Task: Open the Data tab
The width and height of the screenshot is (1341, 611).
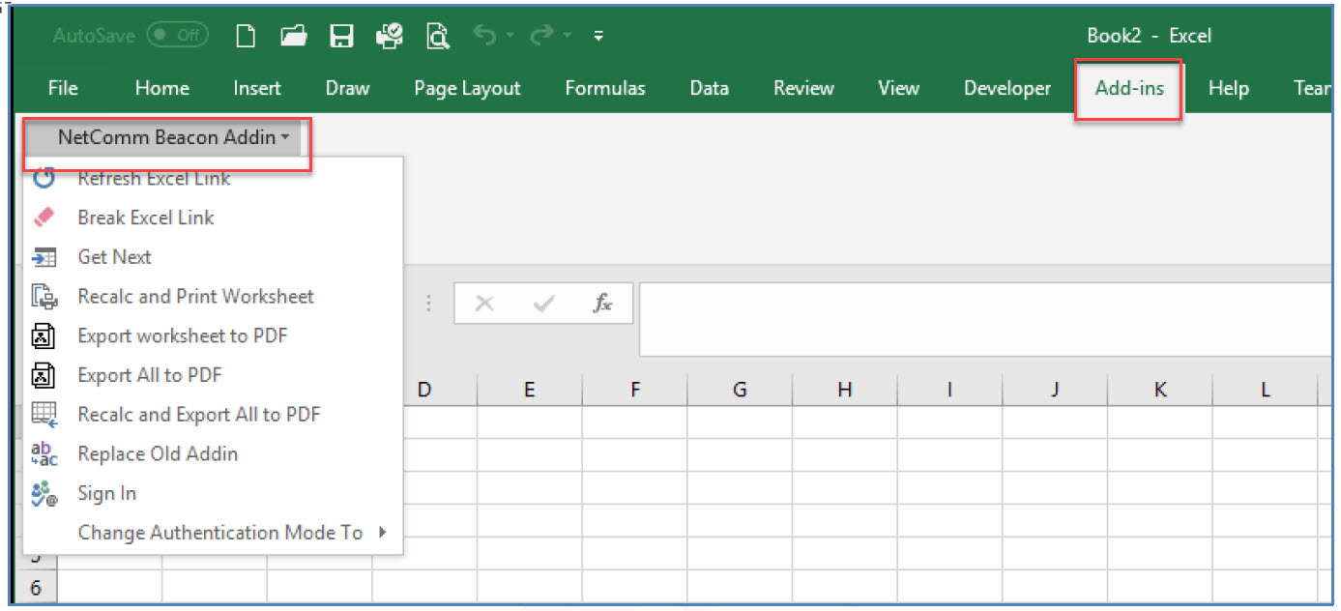Action: pyautogui.click(x=709, y=88)
